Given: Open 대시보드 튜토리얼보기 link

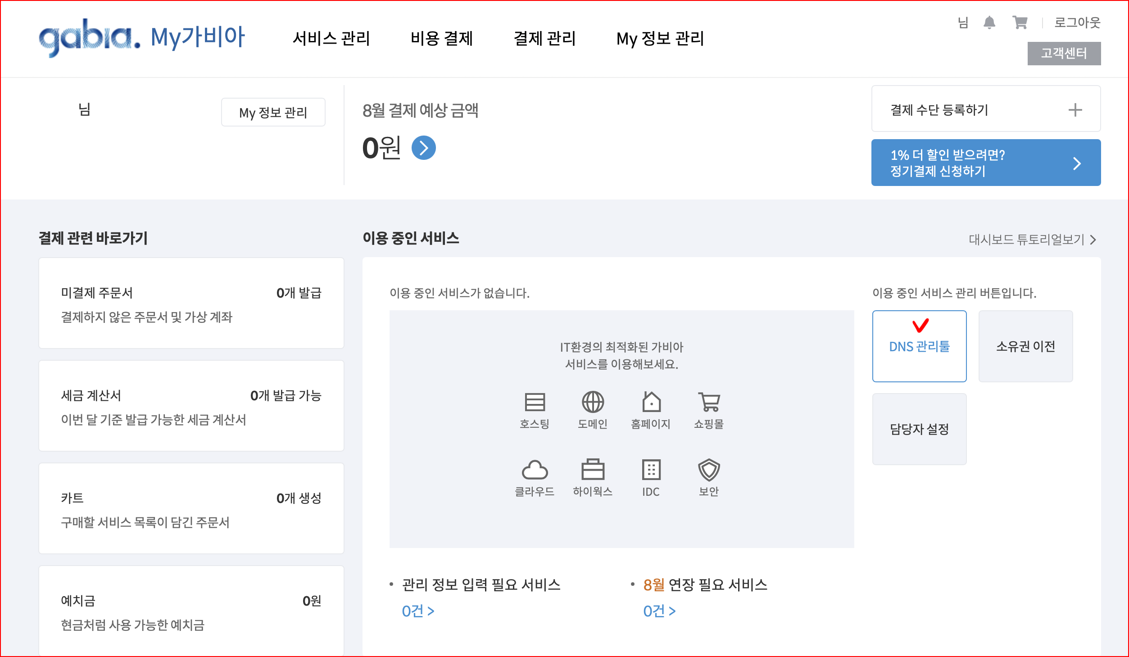Looking at the screenshot, I should pyautogui.click(x=1032, y=240).
